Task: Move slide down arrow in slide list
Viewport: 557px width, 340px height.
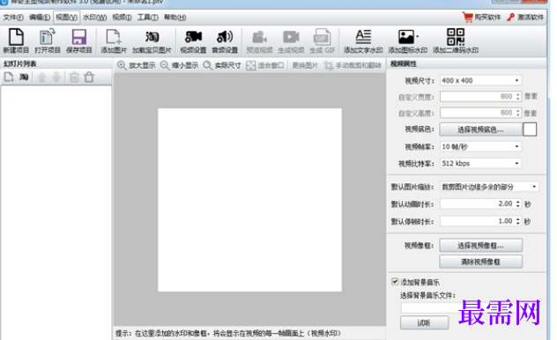Action: (56, 77)
